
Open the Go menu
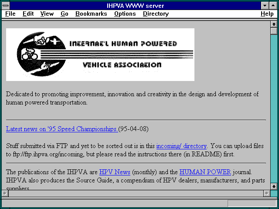click(64, 13)
